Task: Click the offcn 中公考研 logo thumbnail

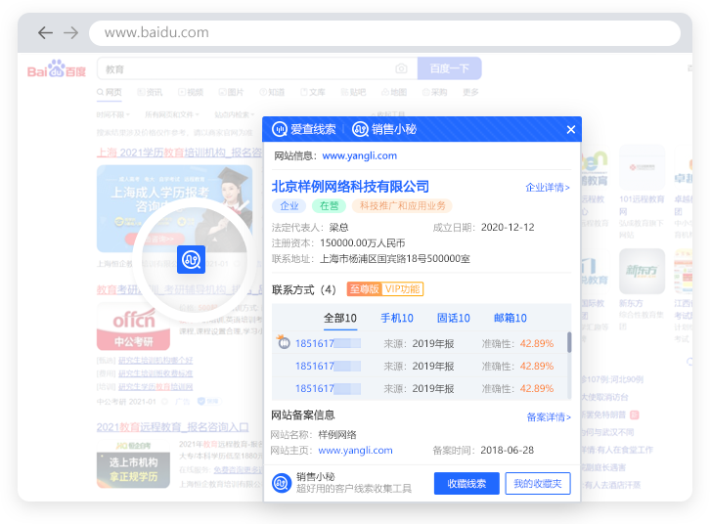Action: (134, 327)
